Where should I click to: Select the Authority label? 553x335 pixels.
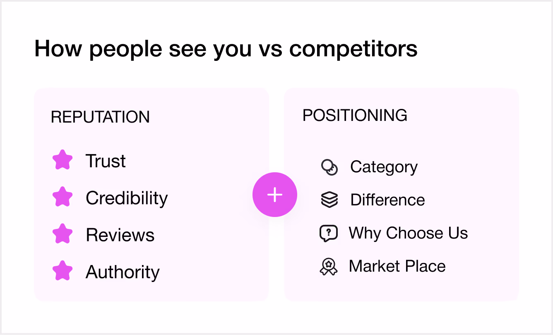tap(123, 272)
